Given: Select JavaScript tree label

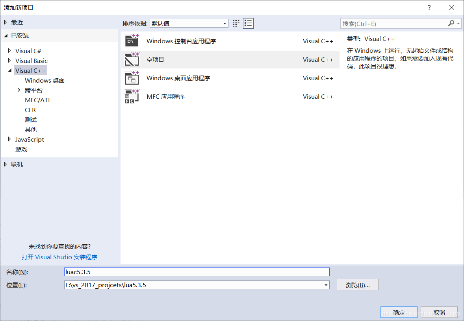Looking at the screenshot, I should [30, 140].
